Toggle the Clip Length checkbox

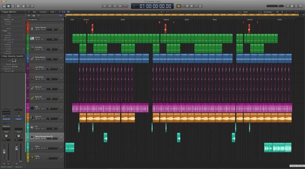(13, 40)
